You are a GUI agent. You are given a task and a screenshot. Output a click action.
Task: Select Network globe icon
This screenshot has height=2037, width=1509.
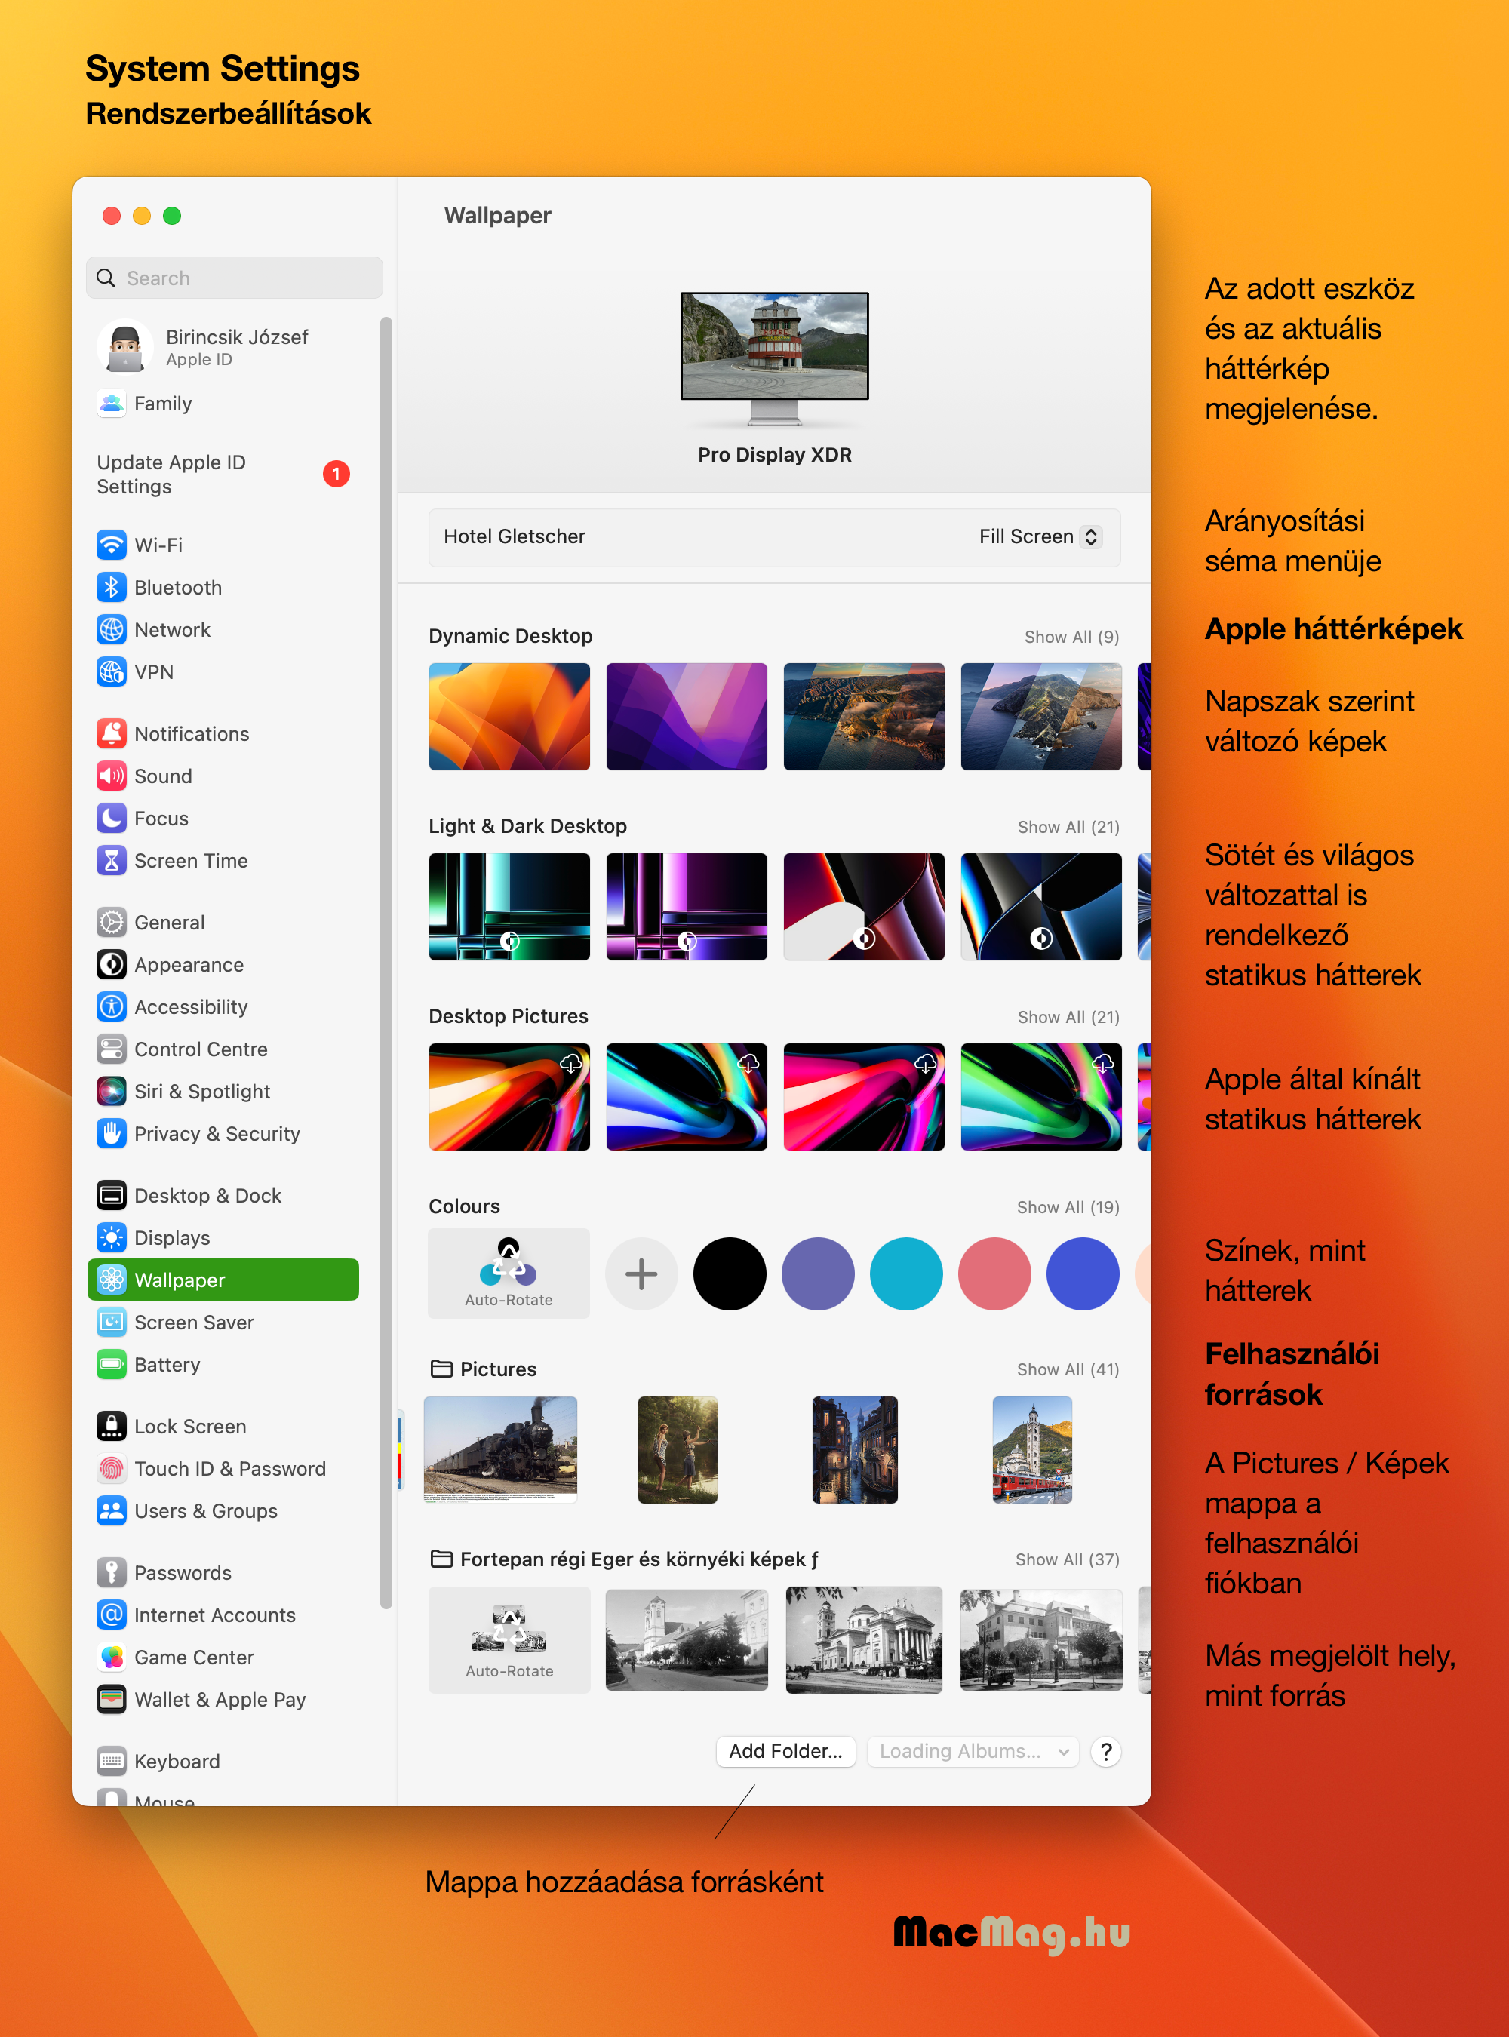(112, 629)
